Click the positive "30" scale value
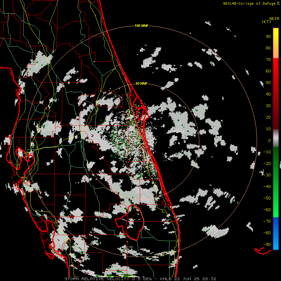This screenshot has width=281, height=281. tap(268, 106)
